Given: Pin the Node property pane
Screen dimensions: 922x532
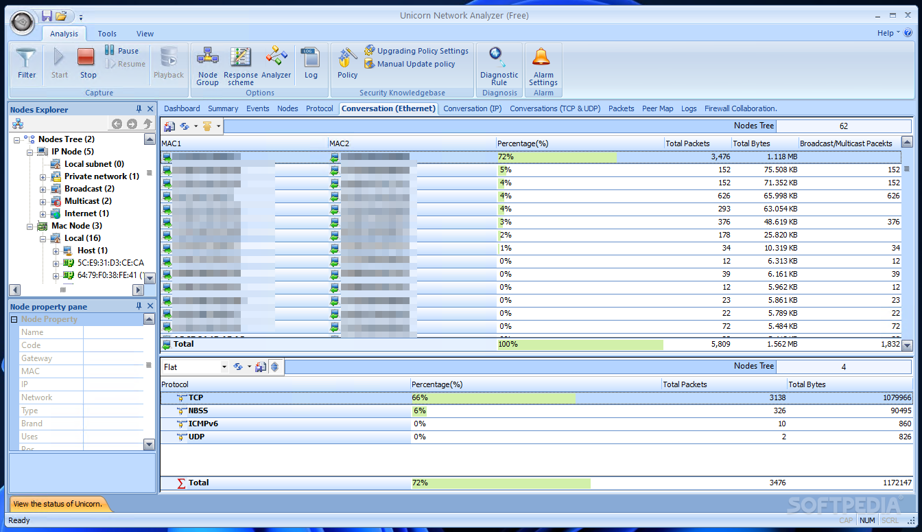Looking at the screenshot, I should (139, 306).
